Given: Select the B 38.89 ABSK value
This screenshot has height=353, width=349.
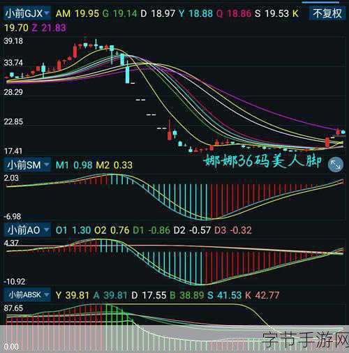Looking at the screenshot, I should tap(187, 295).
